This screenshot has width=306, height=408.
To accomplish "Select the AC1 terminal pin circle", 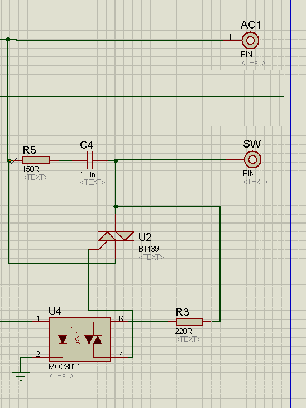I will pyautogui.click(x=250, y=40).
